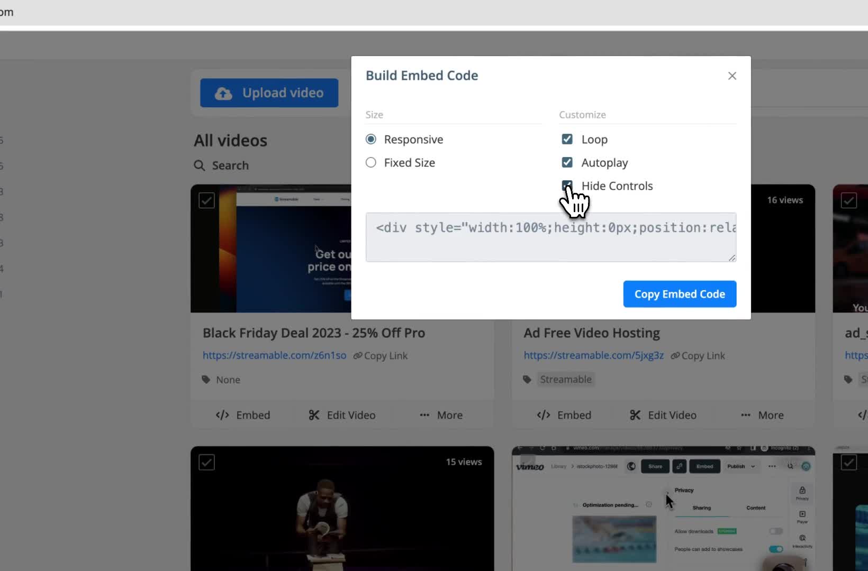Click the tag icon next to None
The image size is (868, 571).
(x=206, y=380)
